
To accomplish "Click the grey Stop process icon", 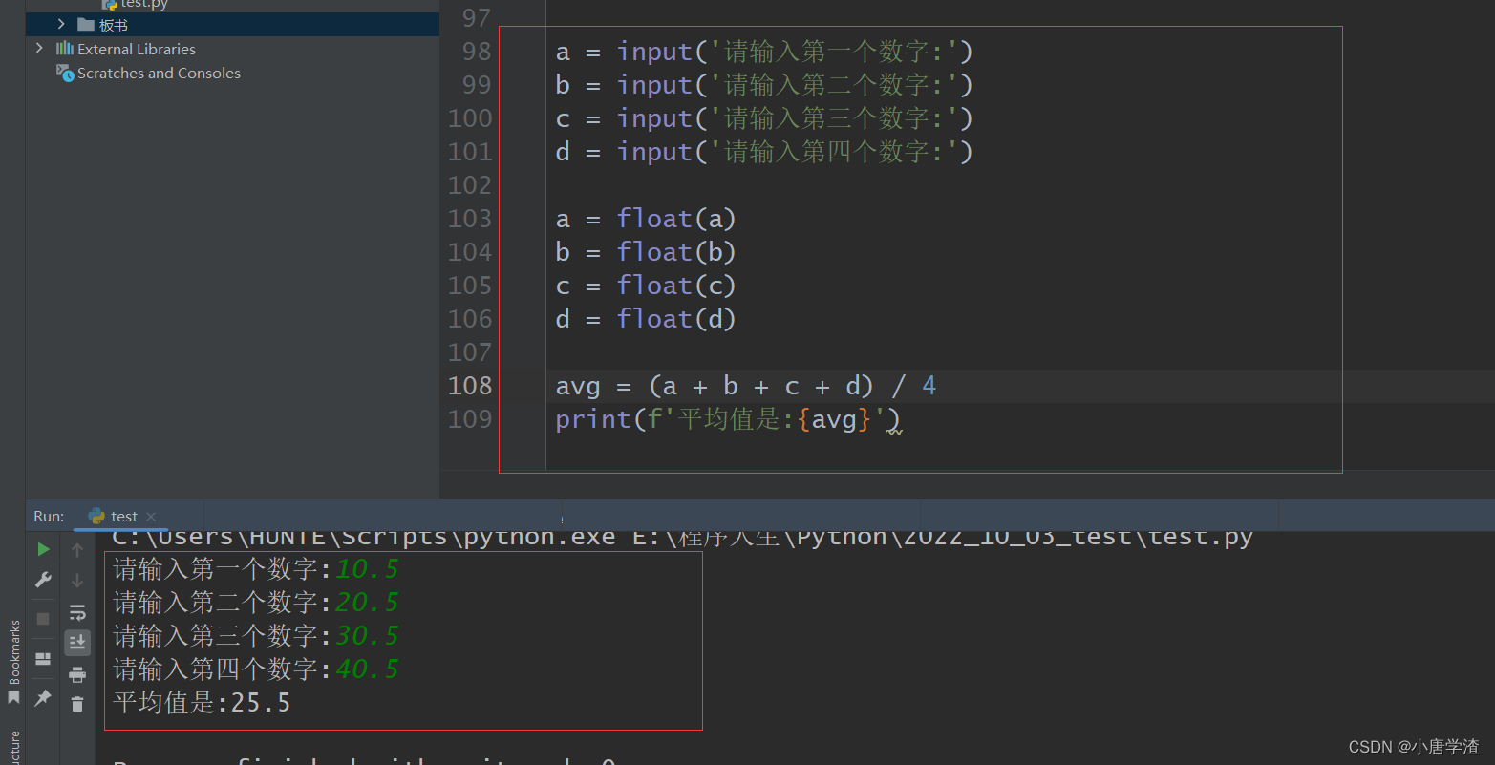I will [x=43, y=619].
